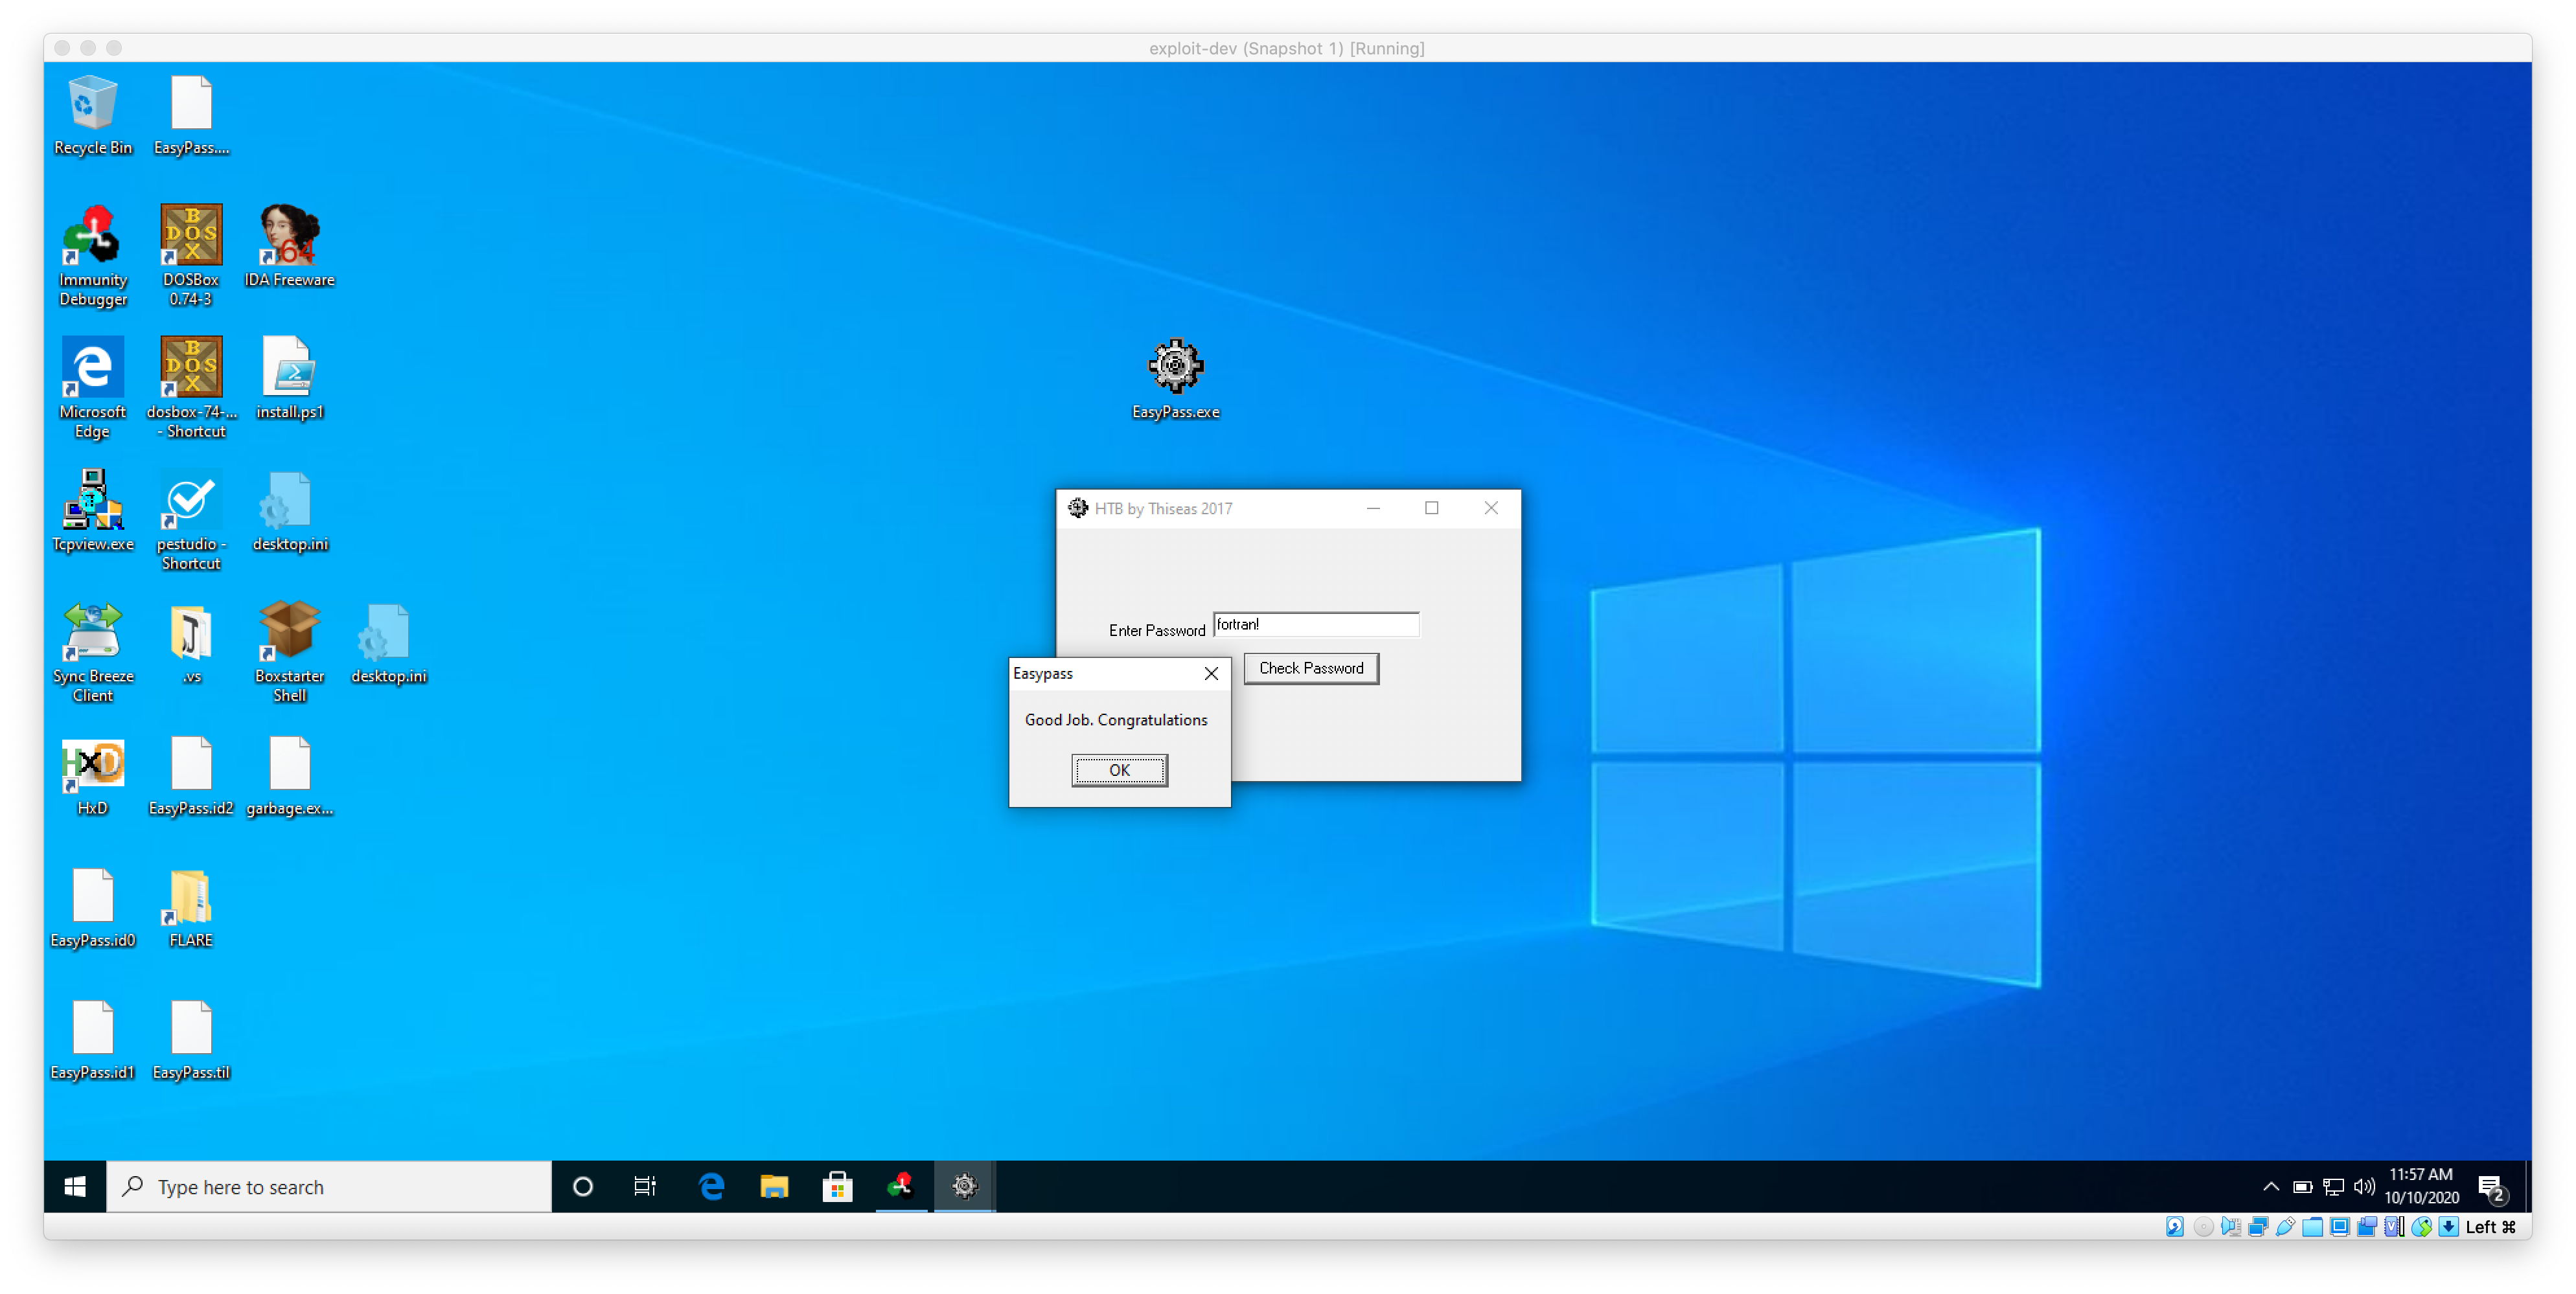Click the Enter Password text field
Viewport: 2576px width, 1294px height.
(1316, 624)
